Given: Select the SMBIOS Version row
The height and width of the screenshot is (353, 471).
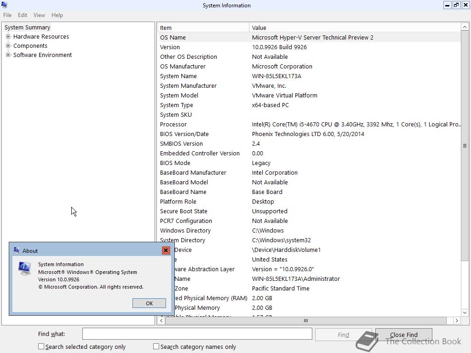Looking at the screenshot, I should pos(309,143).
